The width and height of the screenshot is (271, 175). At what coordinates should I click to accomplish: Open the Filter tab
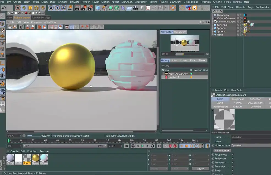193,60
